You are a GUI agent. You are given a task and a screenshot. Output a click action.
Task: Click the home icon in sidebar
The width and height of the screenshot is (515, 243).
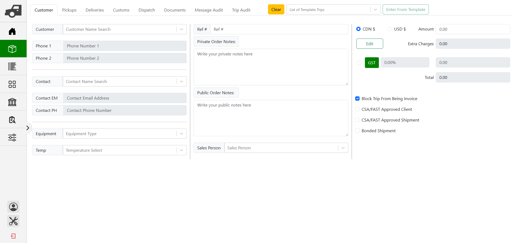[12, 31]
